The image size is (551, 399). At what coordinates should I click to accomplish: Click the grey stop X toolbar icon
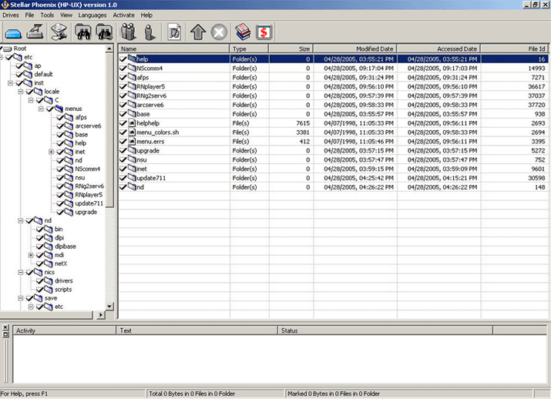[x=220, y=32]
